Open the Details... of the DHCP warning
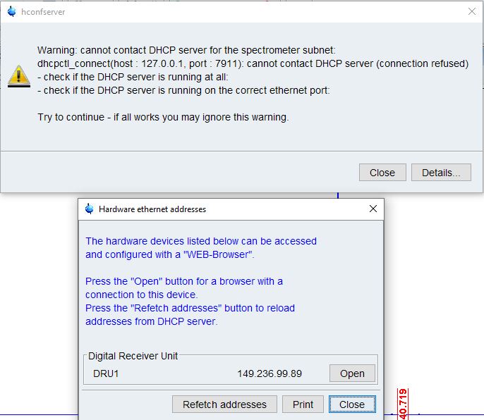The width and height of the screenshot is (484, 420). coord(441,173)
